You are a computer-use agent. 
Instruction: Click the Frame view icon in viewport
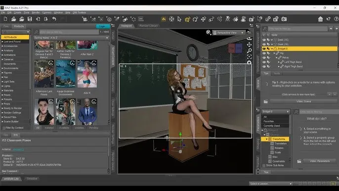[x=249, y=57]
